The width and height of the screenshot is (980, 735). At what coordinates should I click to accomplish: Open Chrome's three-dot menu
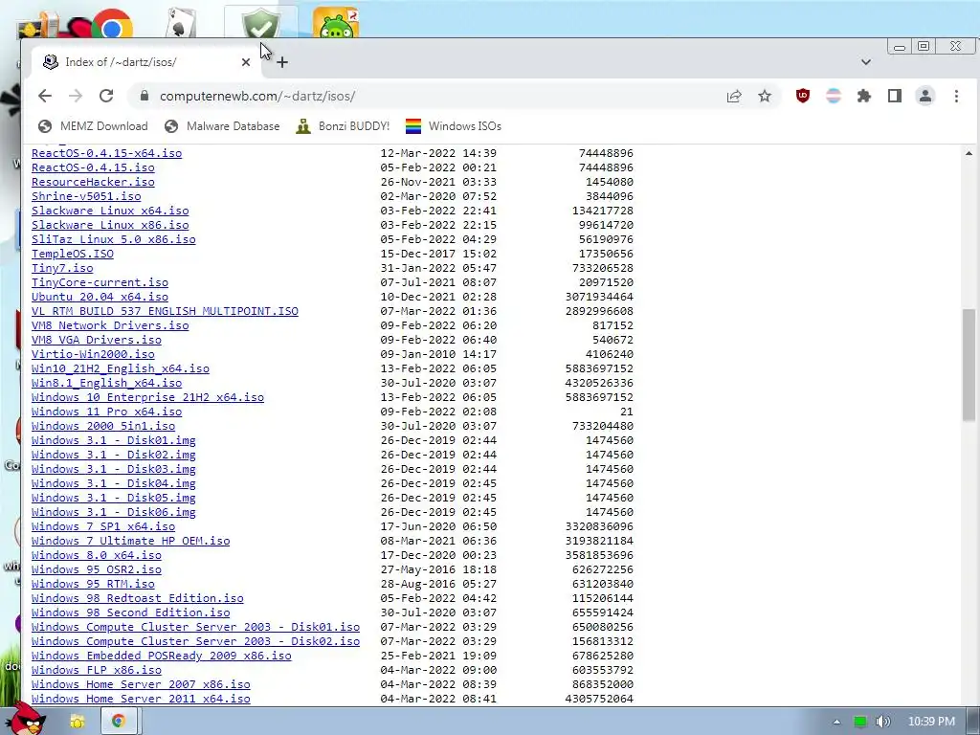(x=956, y=96)
